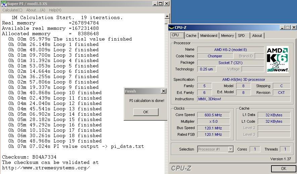The width and height of the screenshot is (297, 174).
Task: Click the Core Speed value '600.5 MHz'
Action: tap(213, 115)
